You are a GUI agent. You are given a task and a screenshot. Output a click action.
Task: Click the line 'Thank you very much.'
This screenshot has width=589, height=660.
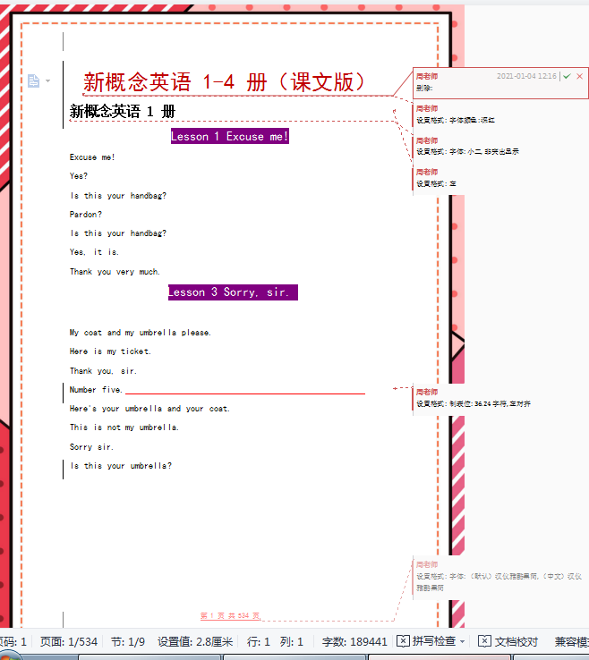115,272
